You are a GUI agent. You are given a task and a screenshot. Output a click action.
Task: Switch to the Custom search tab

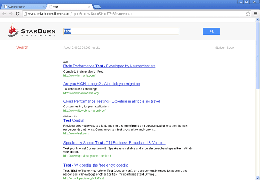(23, 7)
